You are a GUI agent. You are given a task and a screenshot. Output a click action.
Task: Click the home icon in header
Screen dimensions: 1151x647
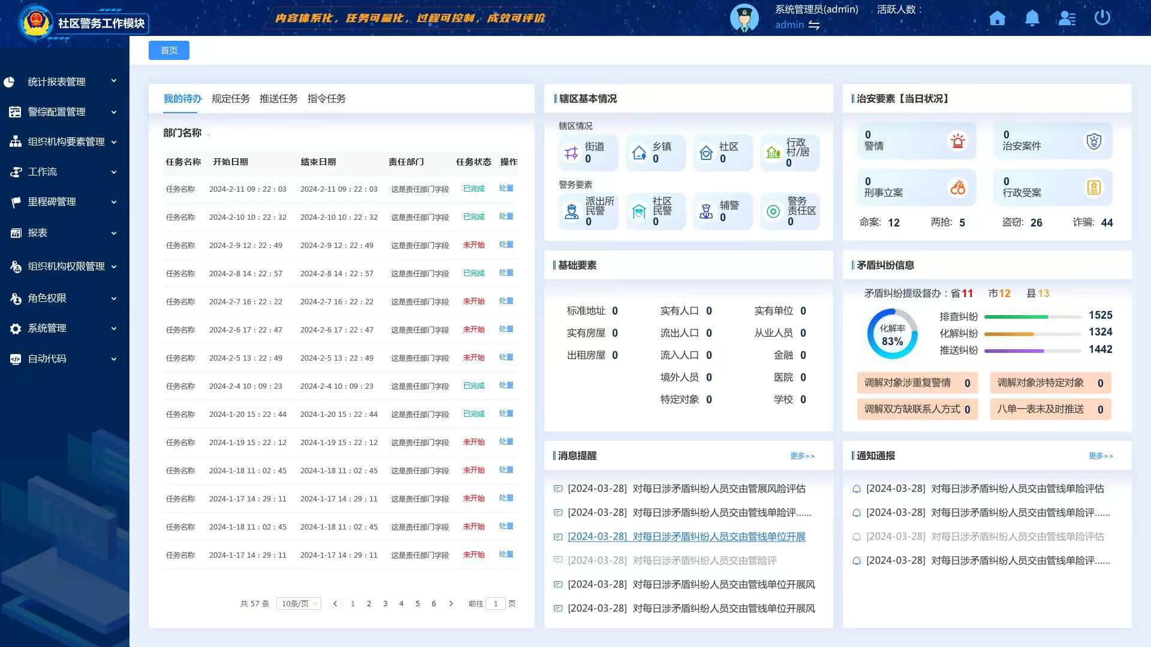point(997,18)
